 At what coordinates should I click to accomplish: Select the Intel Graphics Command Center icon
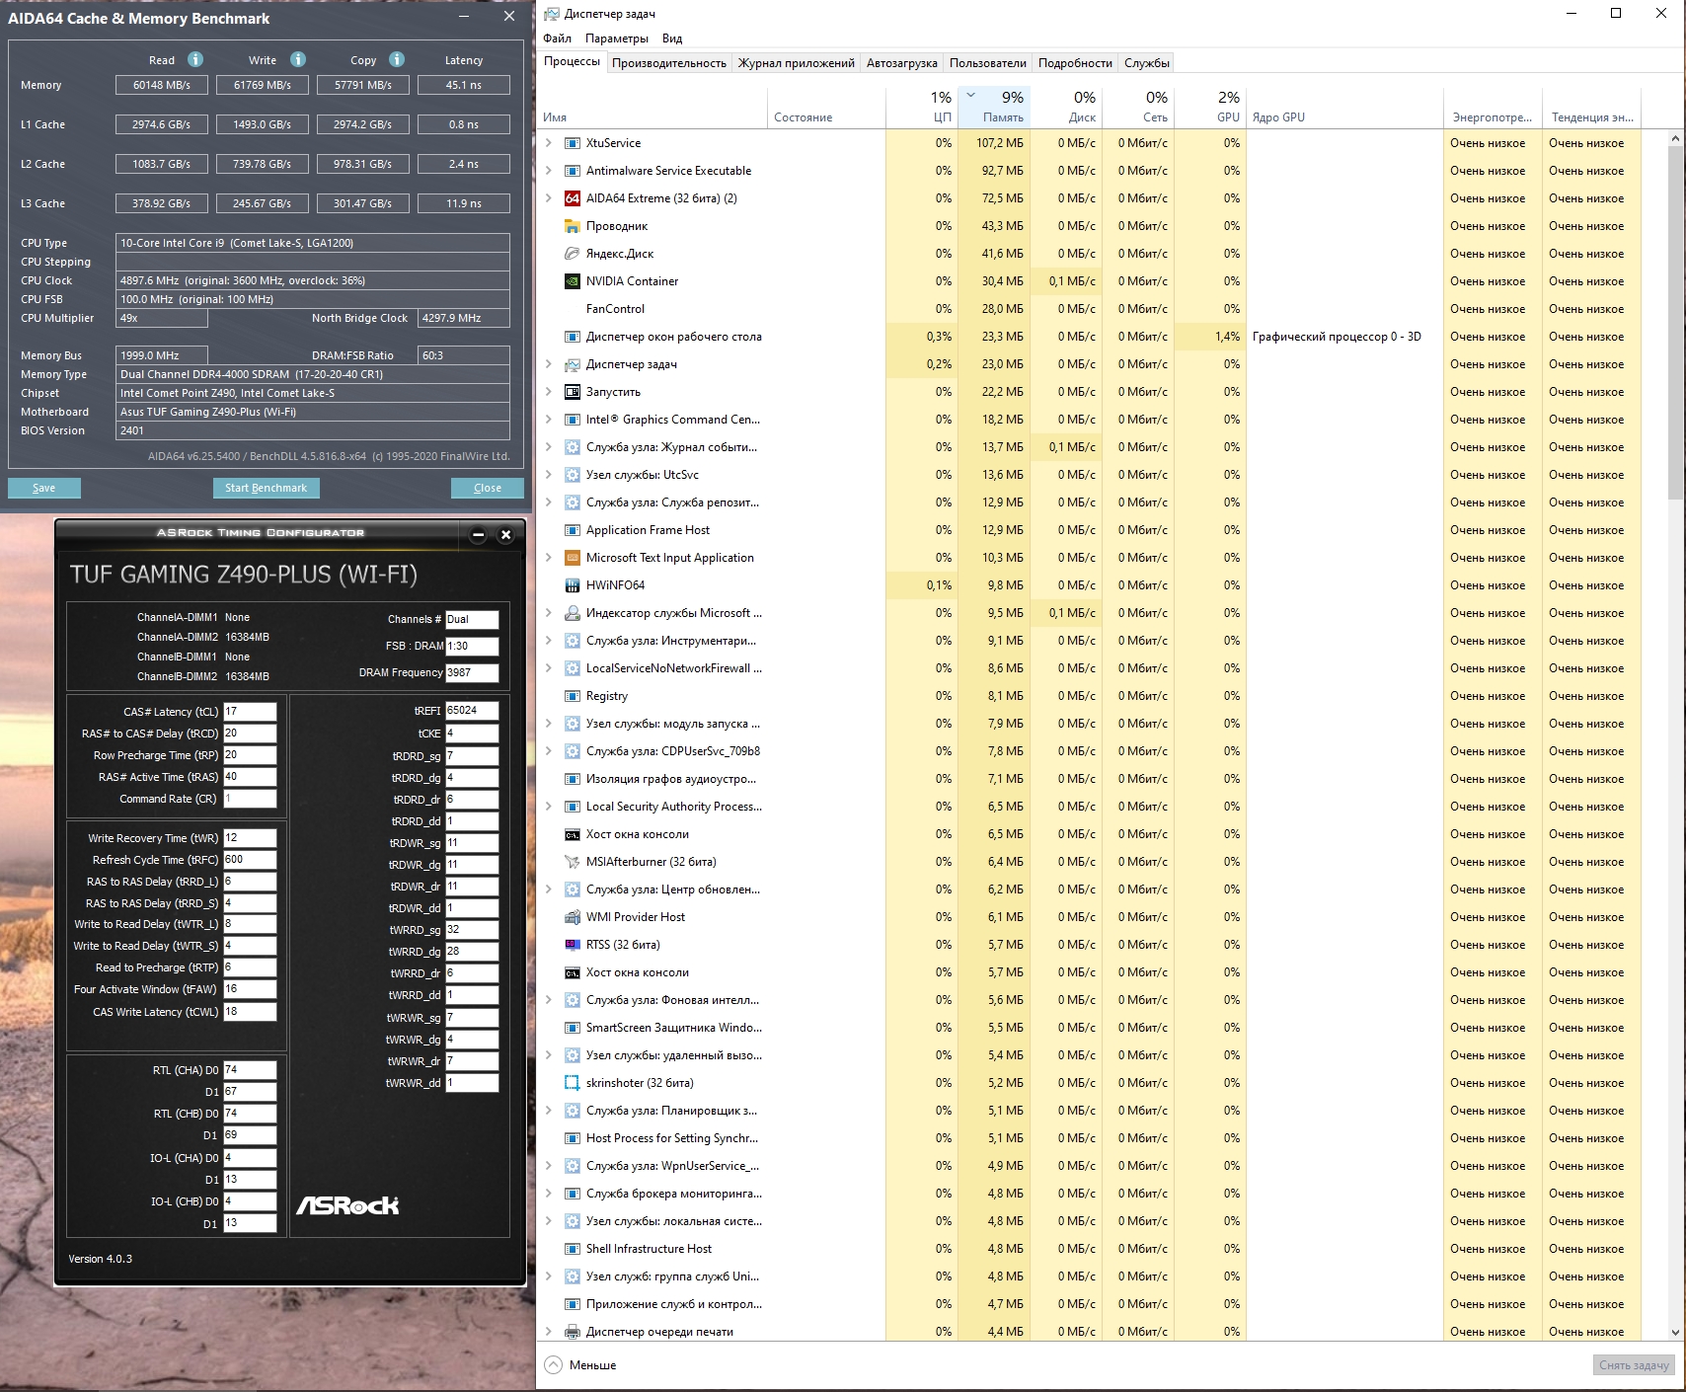tap(572, 420)
